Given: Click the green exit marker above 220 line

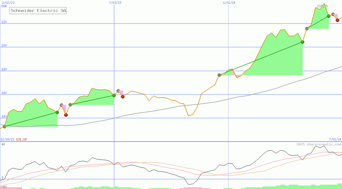Looking at the screenshot, I should [x=329, y=16].
